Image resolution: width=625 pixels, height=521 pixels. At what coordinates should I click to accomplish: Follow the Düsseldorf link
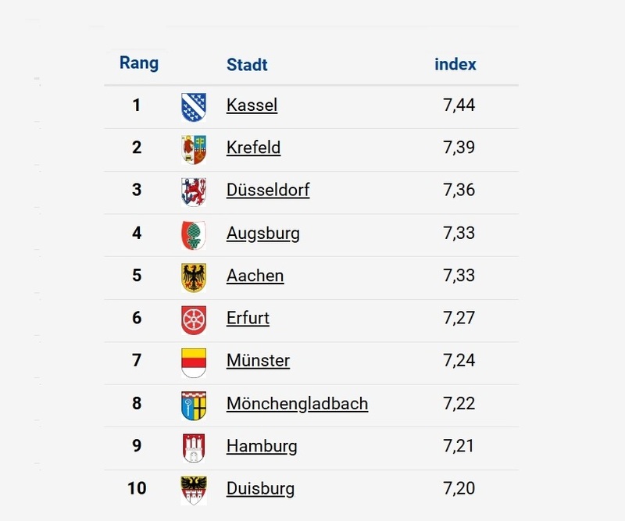click(x=268, y=190)
